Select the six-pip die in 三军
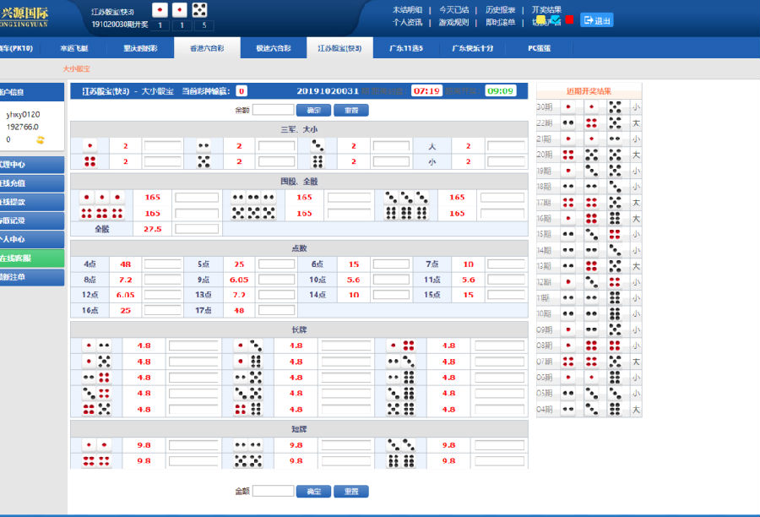The height and width of the screenshot is (517, 760). 318,161
